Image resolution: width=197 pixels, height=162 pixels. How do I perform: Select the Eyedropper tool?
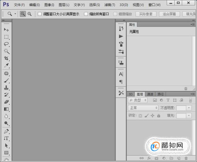pyautogui.click(x=6, y=65)
